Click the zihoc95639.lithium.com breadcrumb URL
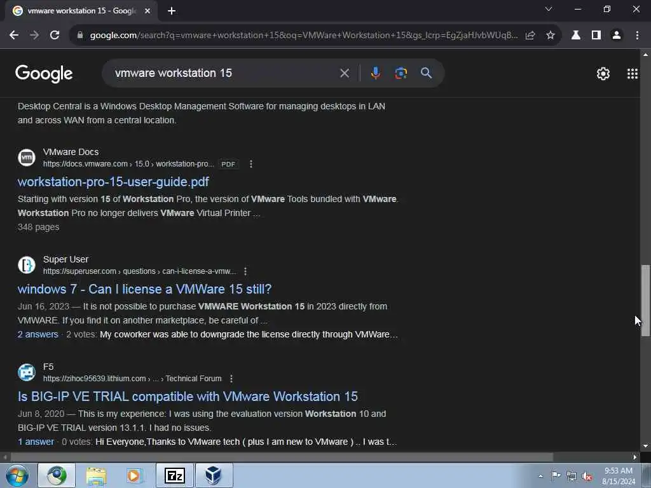This screenshot has width=651, height=488. point(132,379)
